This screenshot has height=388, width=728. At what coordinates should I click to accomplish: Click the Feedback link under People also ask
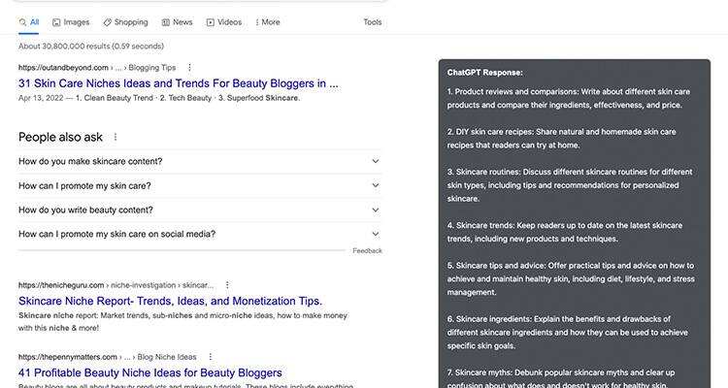[367, 251]
